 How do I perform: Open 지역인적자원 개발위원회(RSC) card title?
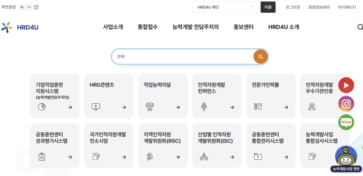pyautogui.click(x=162, y=138)
